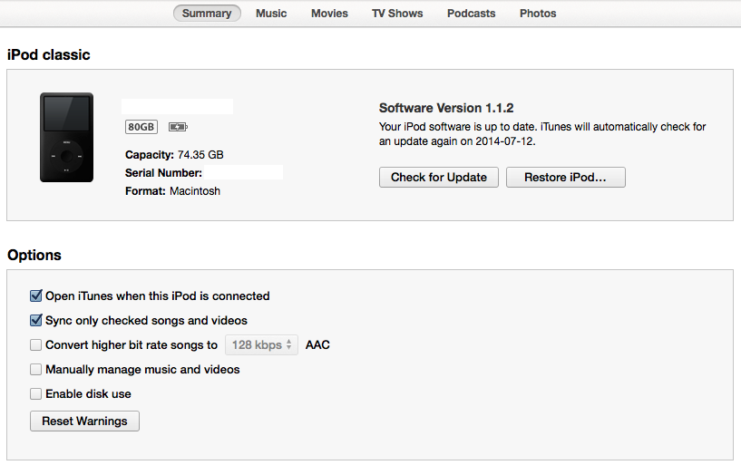Toggle Open iTunes when this iPod is connected
Viewport: 741px width, 465px height.
click(x=36, y=296)
